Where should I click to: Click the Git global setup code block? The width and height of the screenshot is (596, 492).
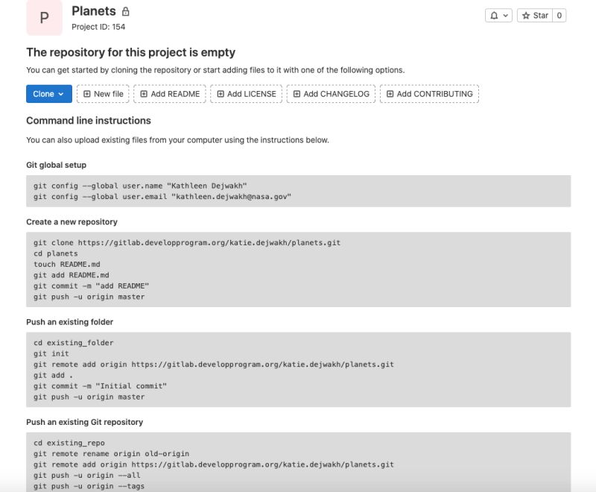coord(299,191)
